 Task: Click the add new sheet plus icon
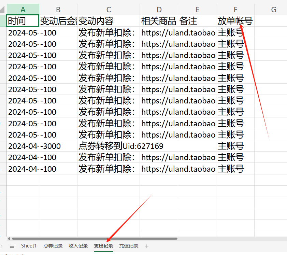(x=147, y=246)
